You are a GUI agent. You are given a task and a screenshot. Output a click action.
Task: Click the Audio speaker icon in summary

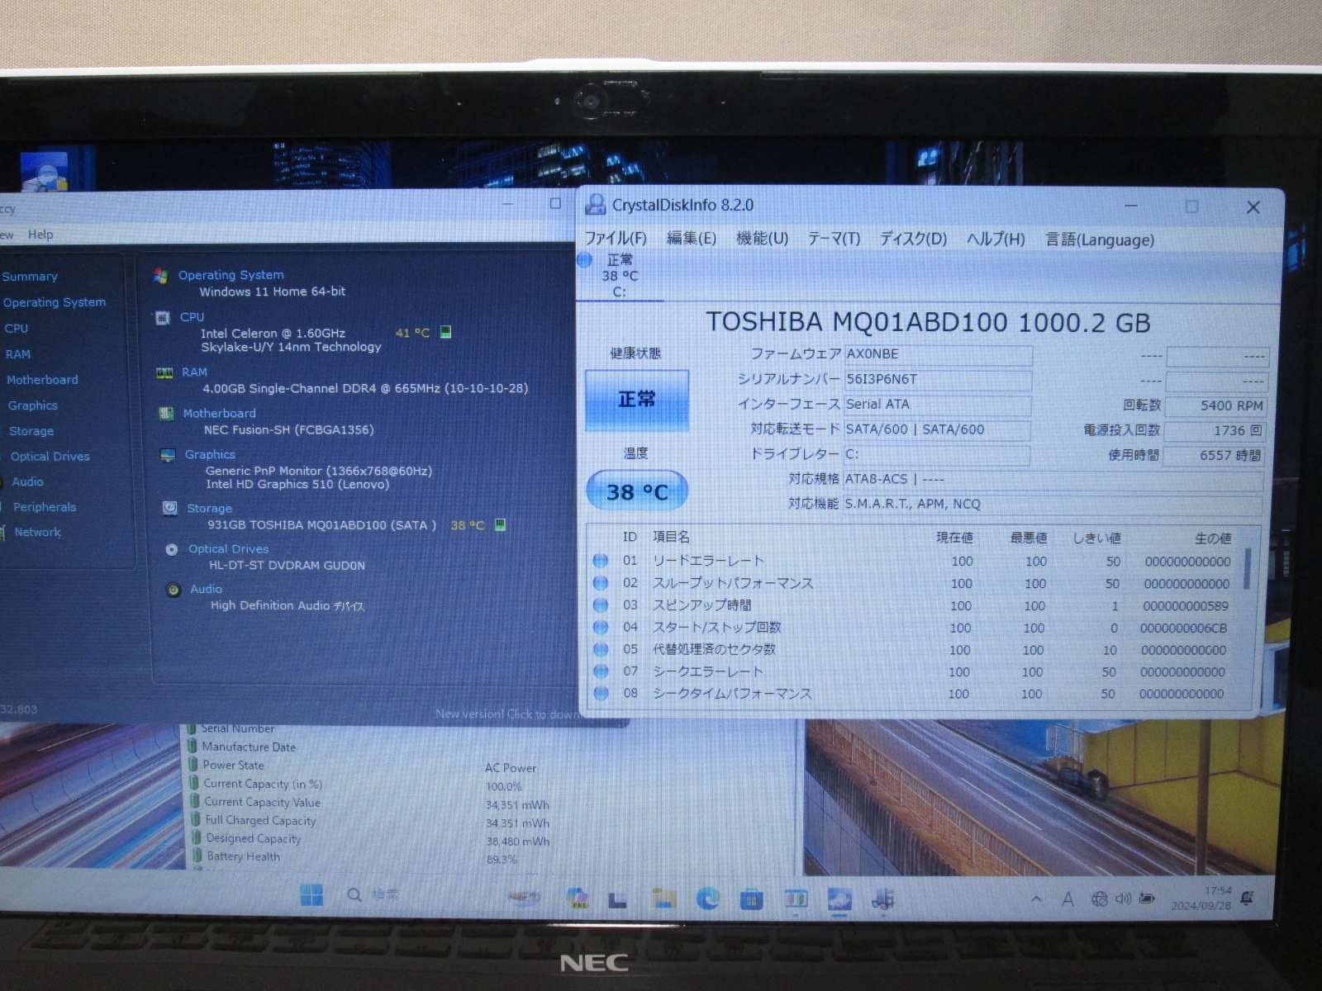coord(174,590)
